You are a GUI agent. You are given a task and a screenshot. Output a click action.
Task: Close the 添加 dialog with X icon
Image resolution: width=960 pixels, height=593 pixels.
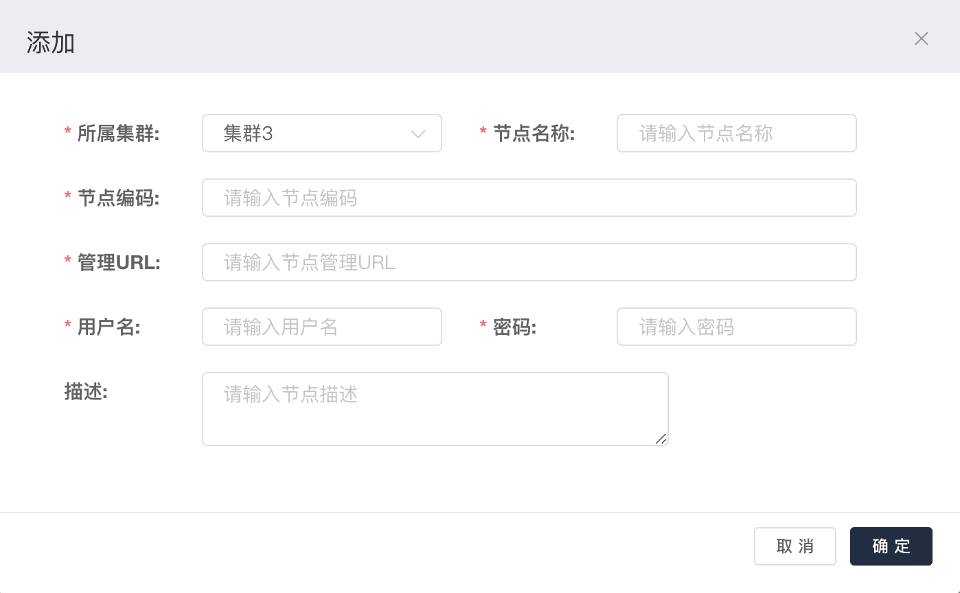(921, 38)
